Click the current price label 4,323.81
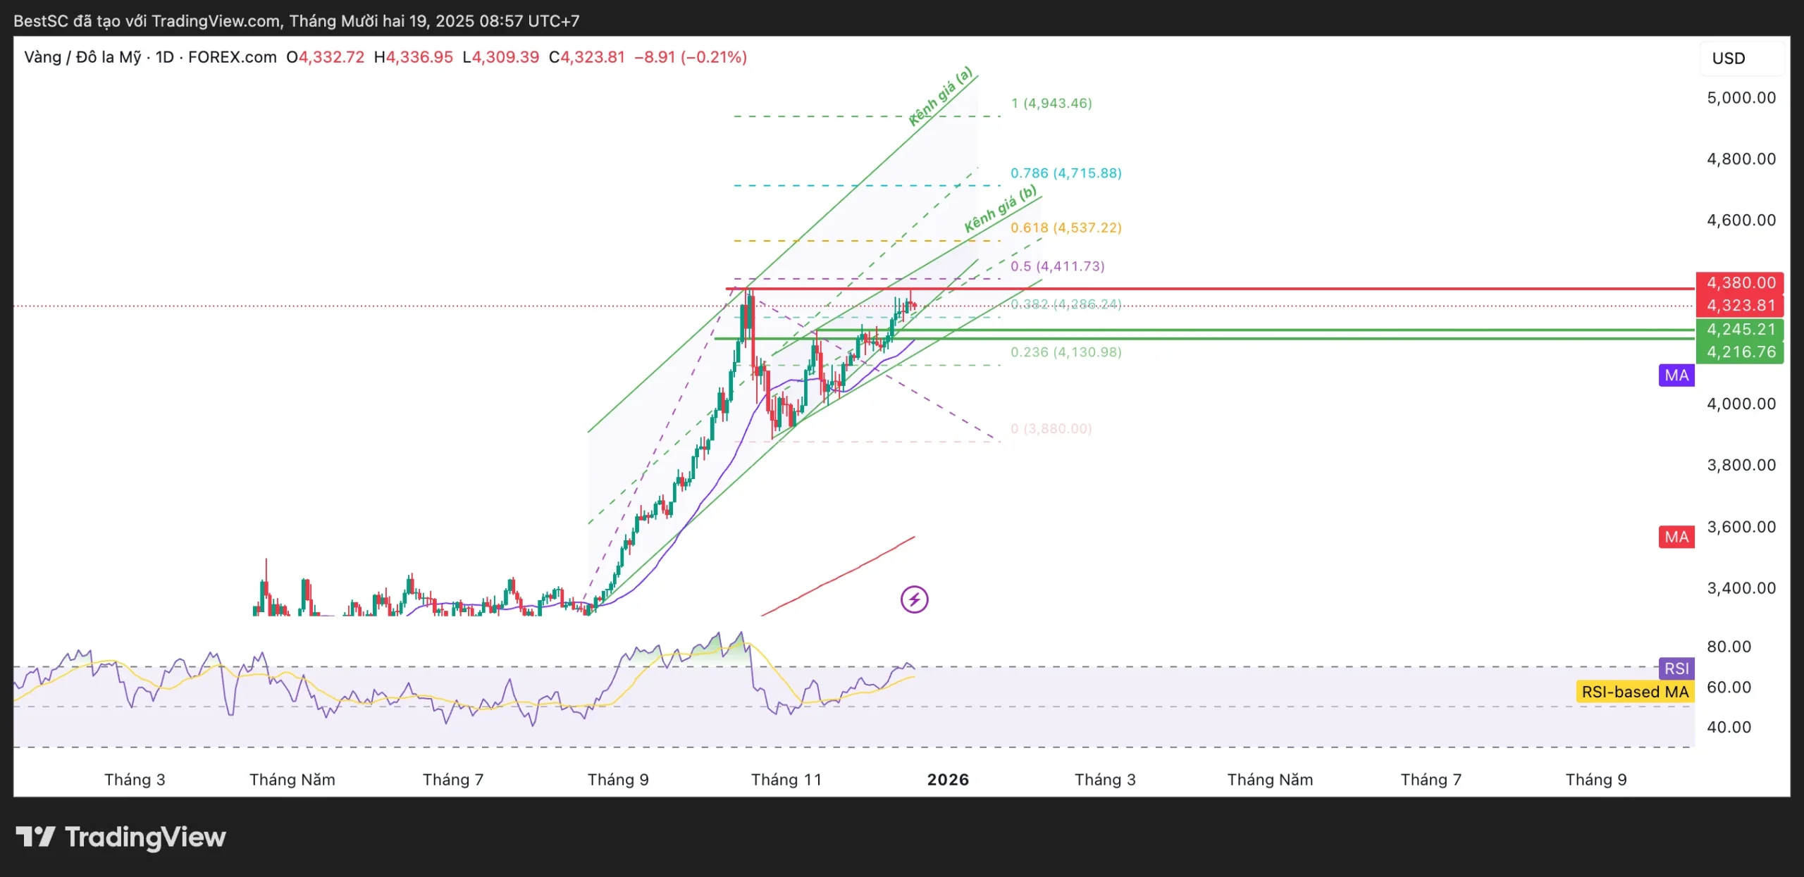1804x877 pixels. 1740,306
